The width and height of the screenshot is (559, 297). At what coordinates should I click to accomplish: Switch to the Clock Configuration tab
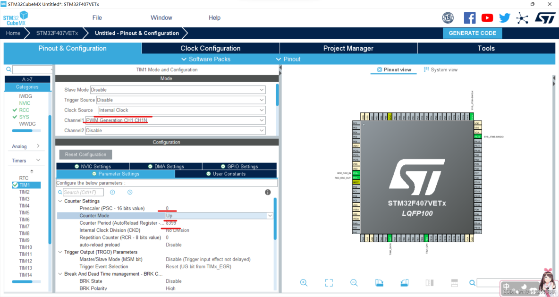(210, 48)
